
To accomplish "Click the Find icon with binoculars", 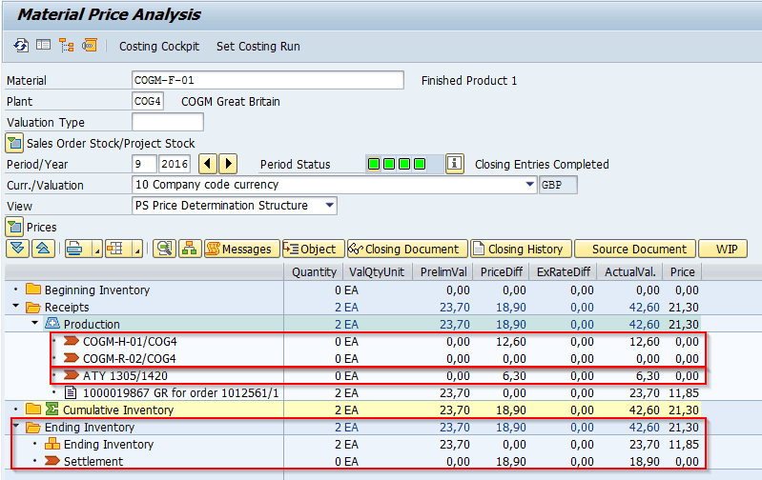I will 164,249.
